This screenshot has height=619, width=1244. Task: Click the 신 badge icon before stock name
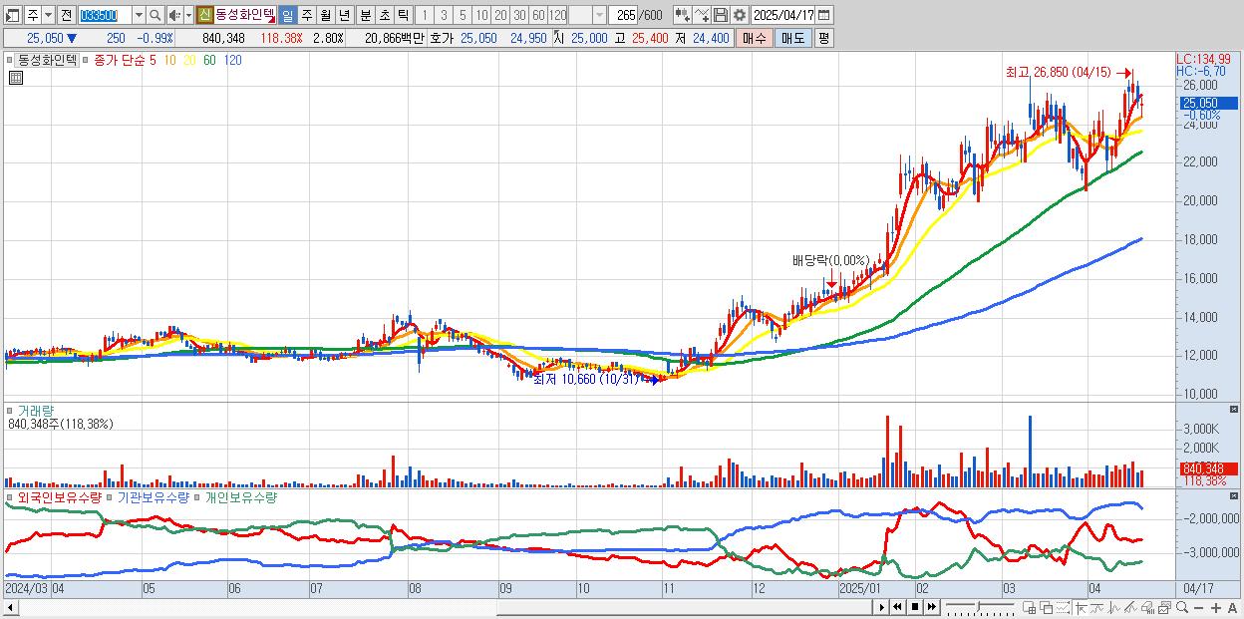[204, 15]
